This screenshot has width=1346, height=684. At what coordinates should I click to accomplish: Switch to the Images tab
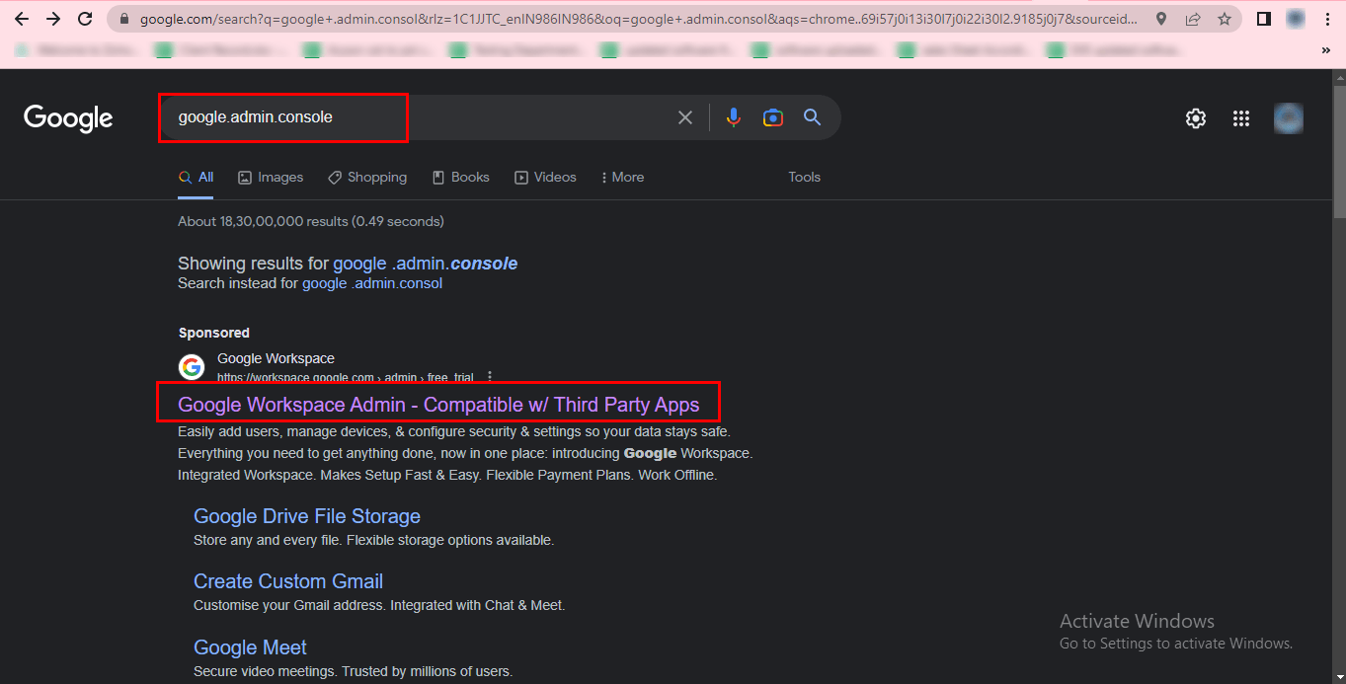coord(271,178)
